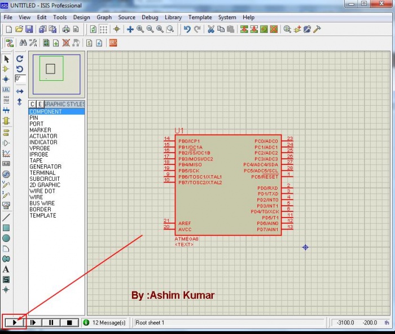Screen dimensions: 395x334
Task: Open the Library menu
Action: coord(173,18)
